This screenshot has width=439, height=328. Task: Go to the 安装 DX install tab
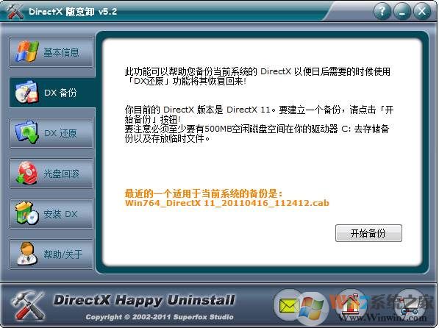point(51,214)
